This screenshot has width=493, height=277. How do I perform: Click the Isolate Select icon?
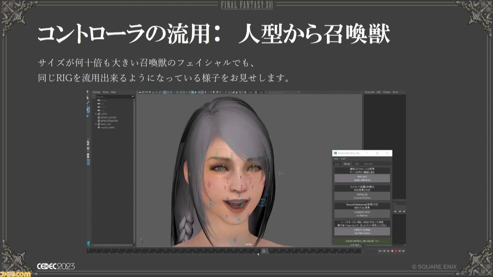(229, 92)
